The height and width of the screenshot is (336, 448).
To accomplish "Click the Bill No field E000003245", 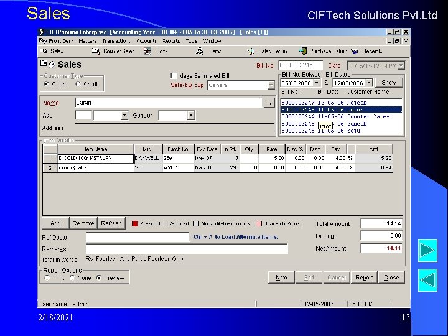I will click(301, 65).
